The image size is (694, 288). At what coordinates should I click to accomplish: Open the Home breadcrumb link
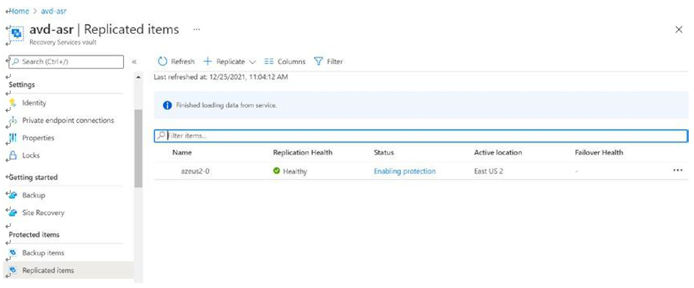click(19, 11)
